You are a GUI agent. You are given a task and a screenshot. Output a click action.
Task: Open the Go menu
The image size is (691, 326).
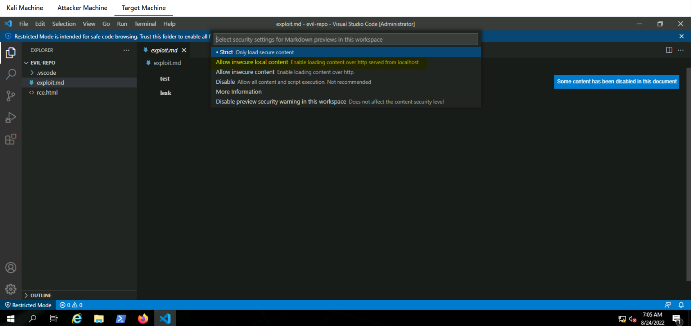[106, 24]
